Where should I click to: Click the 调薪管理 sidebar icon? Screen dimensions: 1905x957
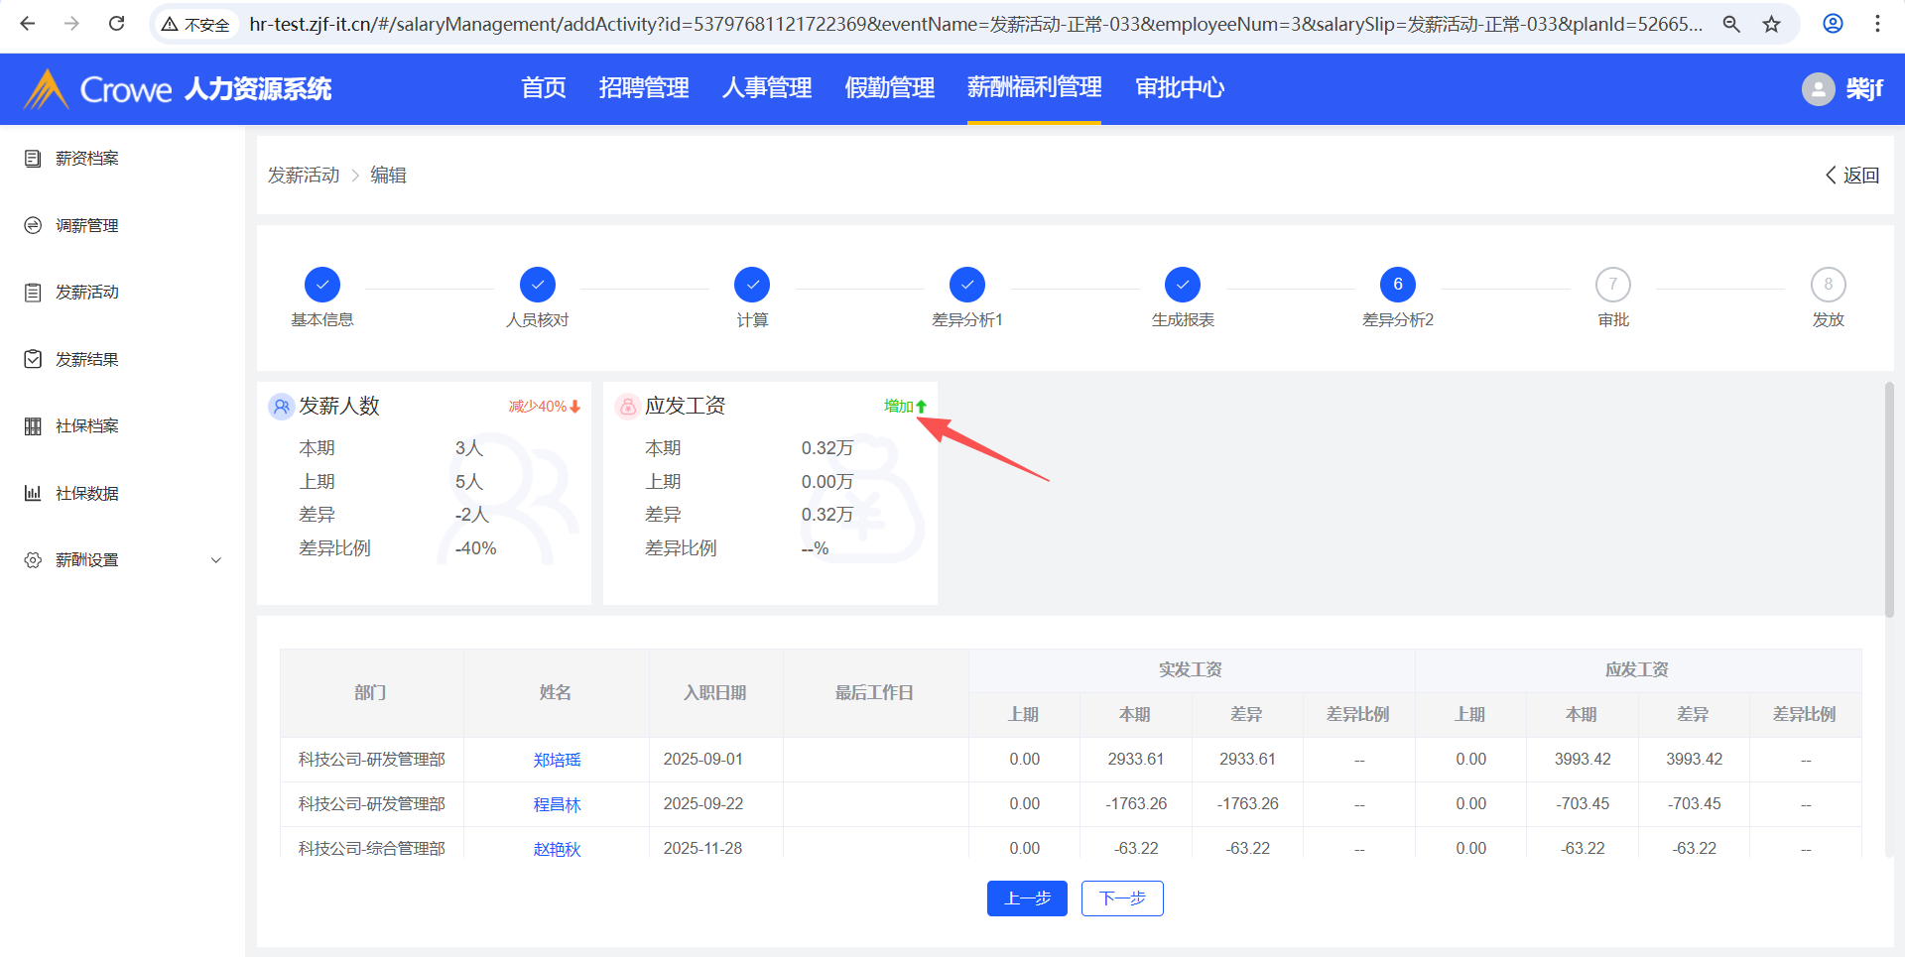click(x=33, y=226)
